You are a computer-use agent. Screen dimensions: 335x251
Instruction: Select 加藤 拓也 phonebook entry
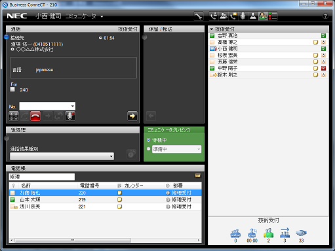click(105, 193)
